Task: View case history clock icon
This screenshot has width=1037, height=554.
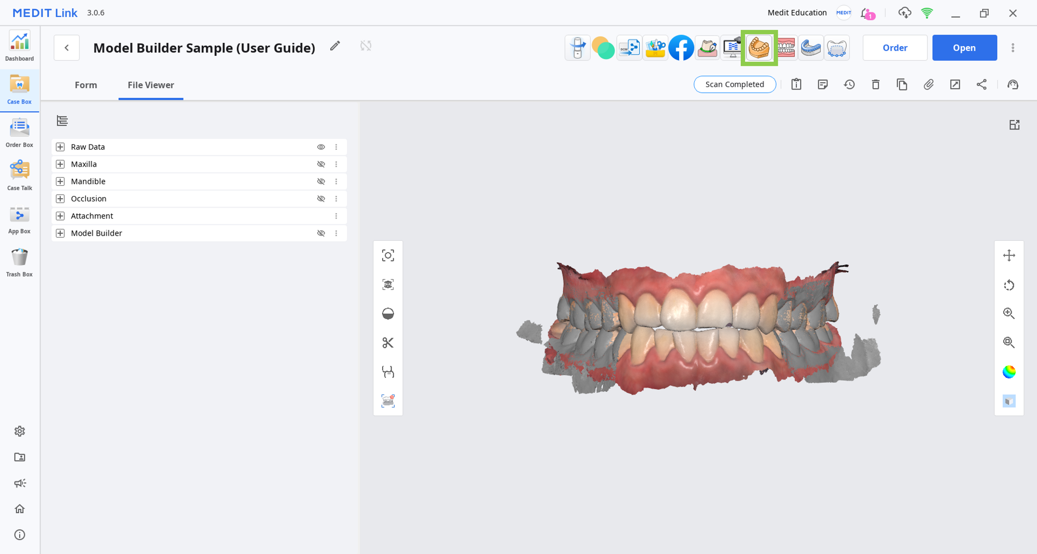Action: 849,84
